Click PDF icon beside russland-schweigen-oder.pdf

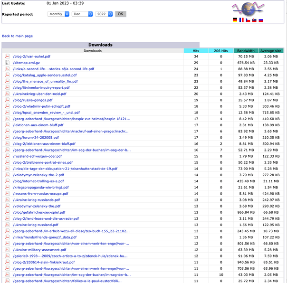pyautogui.click(x=7, y=156)
